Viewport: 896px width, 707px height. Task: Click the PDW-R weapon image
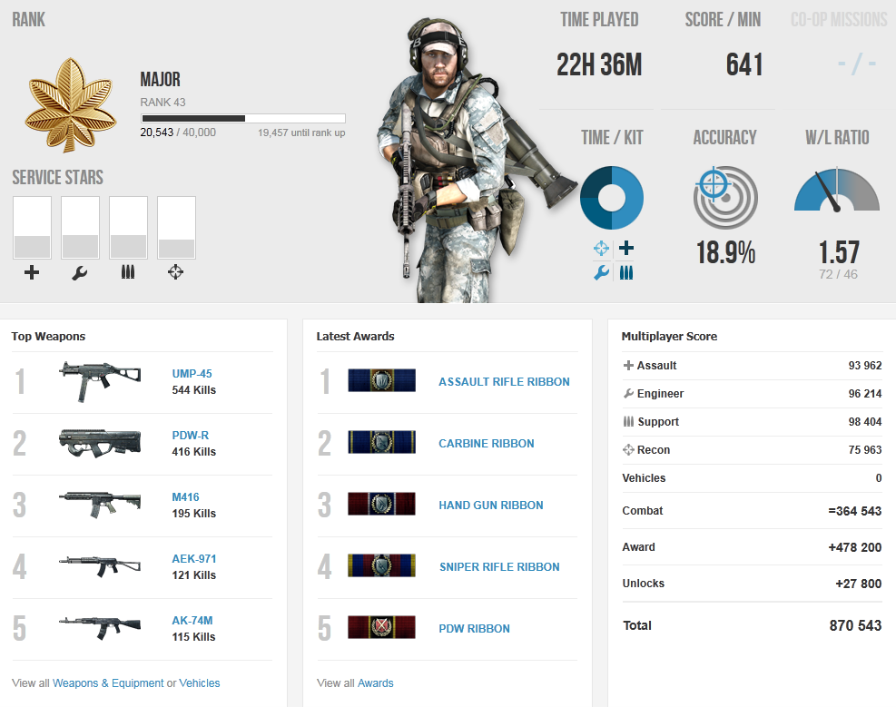click(100, 443)
